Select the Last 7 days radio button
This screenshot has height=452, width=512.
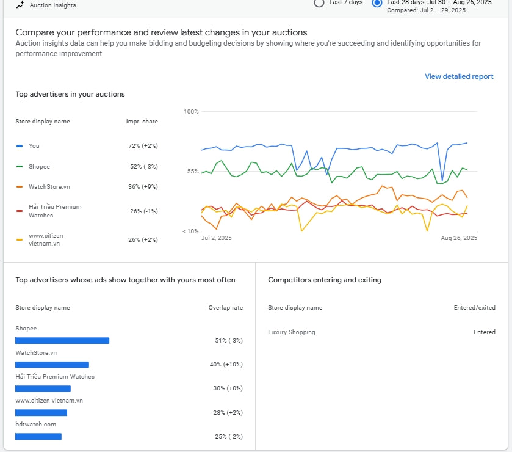[319, 3]
